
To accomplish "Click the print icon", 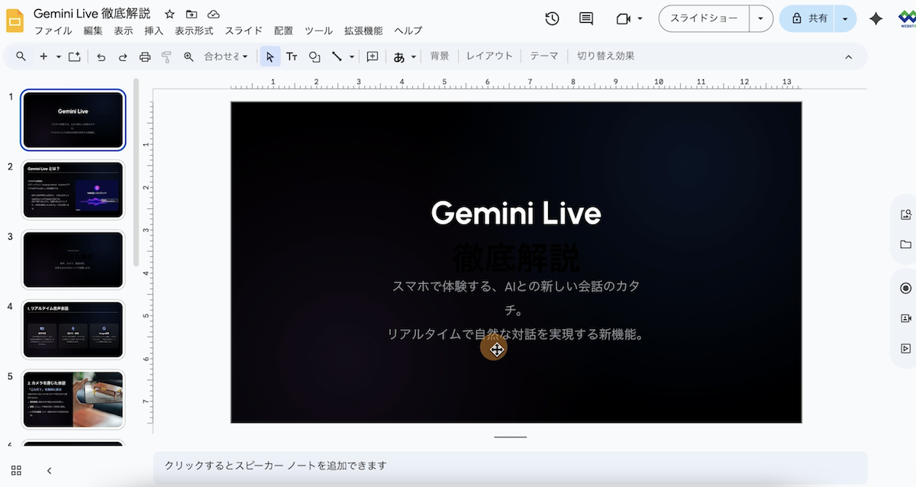I will click(x=145, y=56).
